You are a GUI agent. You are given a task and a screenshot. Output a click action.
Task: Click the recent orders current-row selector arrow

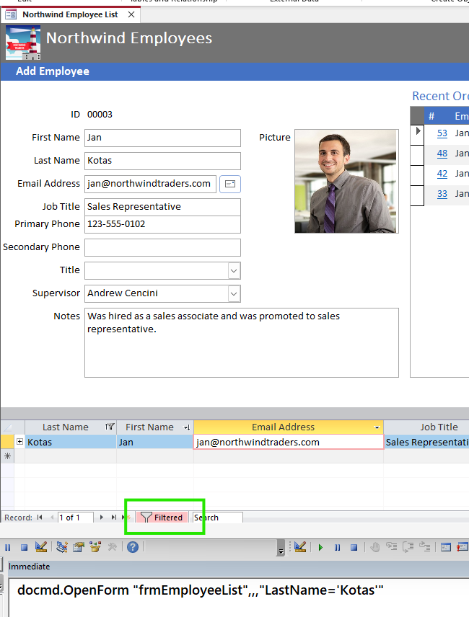point(418,131)
